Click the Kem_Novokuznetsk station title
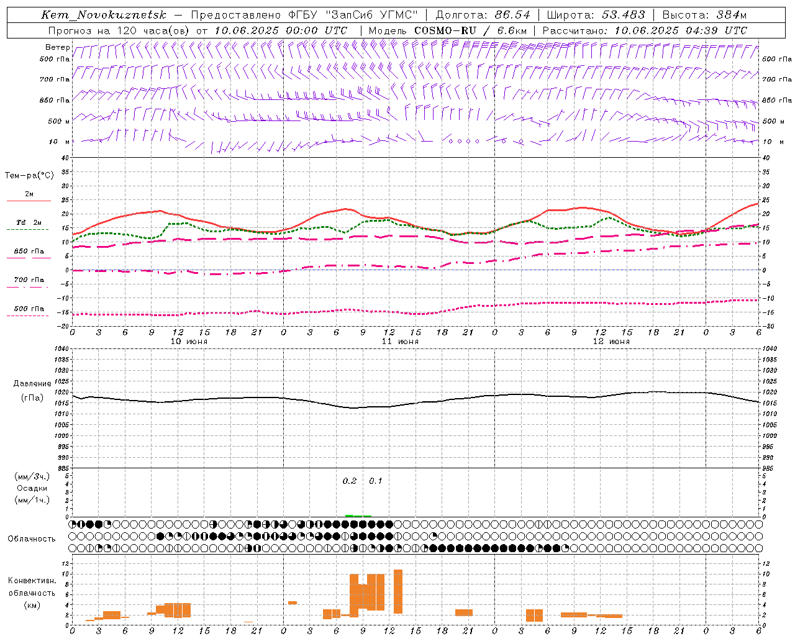This screenshot has width=795, height=636. tap(104, 15)
